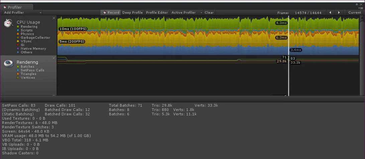Click the Draw Calls: 101 statistic
The width and height of the screenshot is (365, 159).
click(x=60, y=105)
